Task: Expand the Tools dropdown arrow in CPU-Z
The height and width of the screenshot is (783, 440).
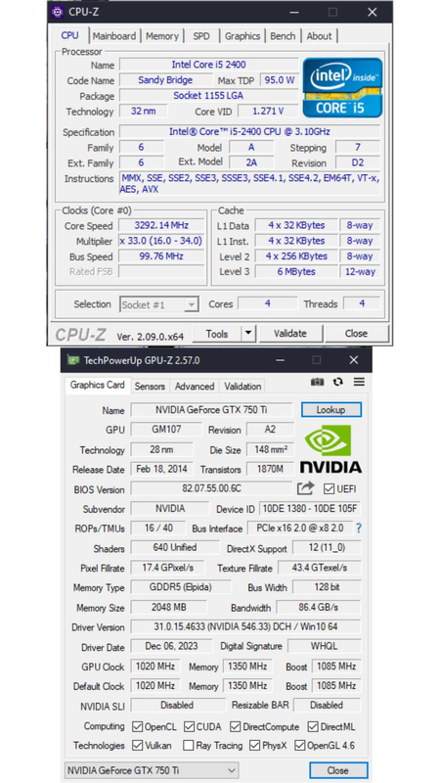Action: (248, 333)
